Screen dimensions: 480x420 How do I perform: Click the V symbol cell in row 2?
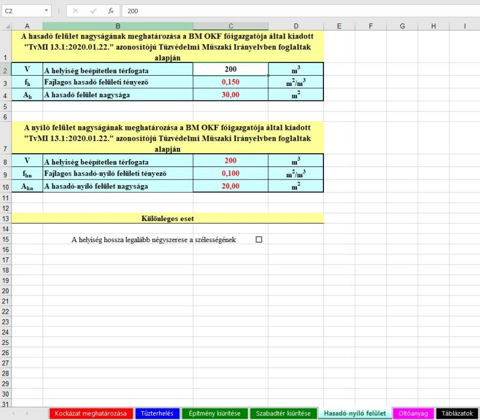point(27,69)
